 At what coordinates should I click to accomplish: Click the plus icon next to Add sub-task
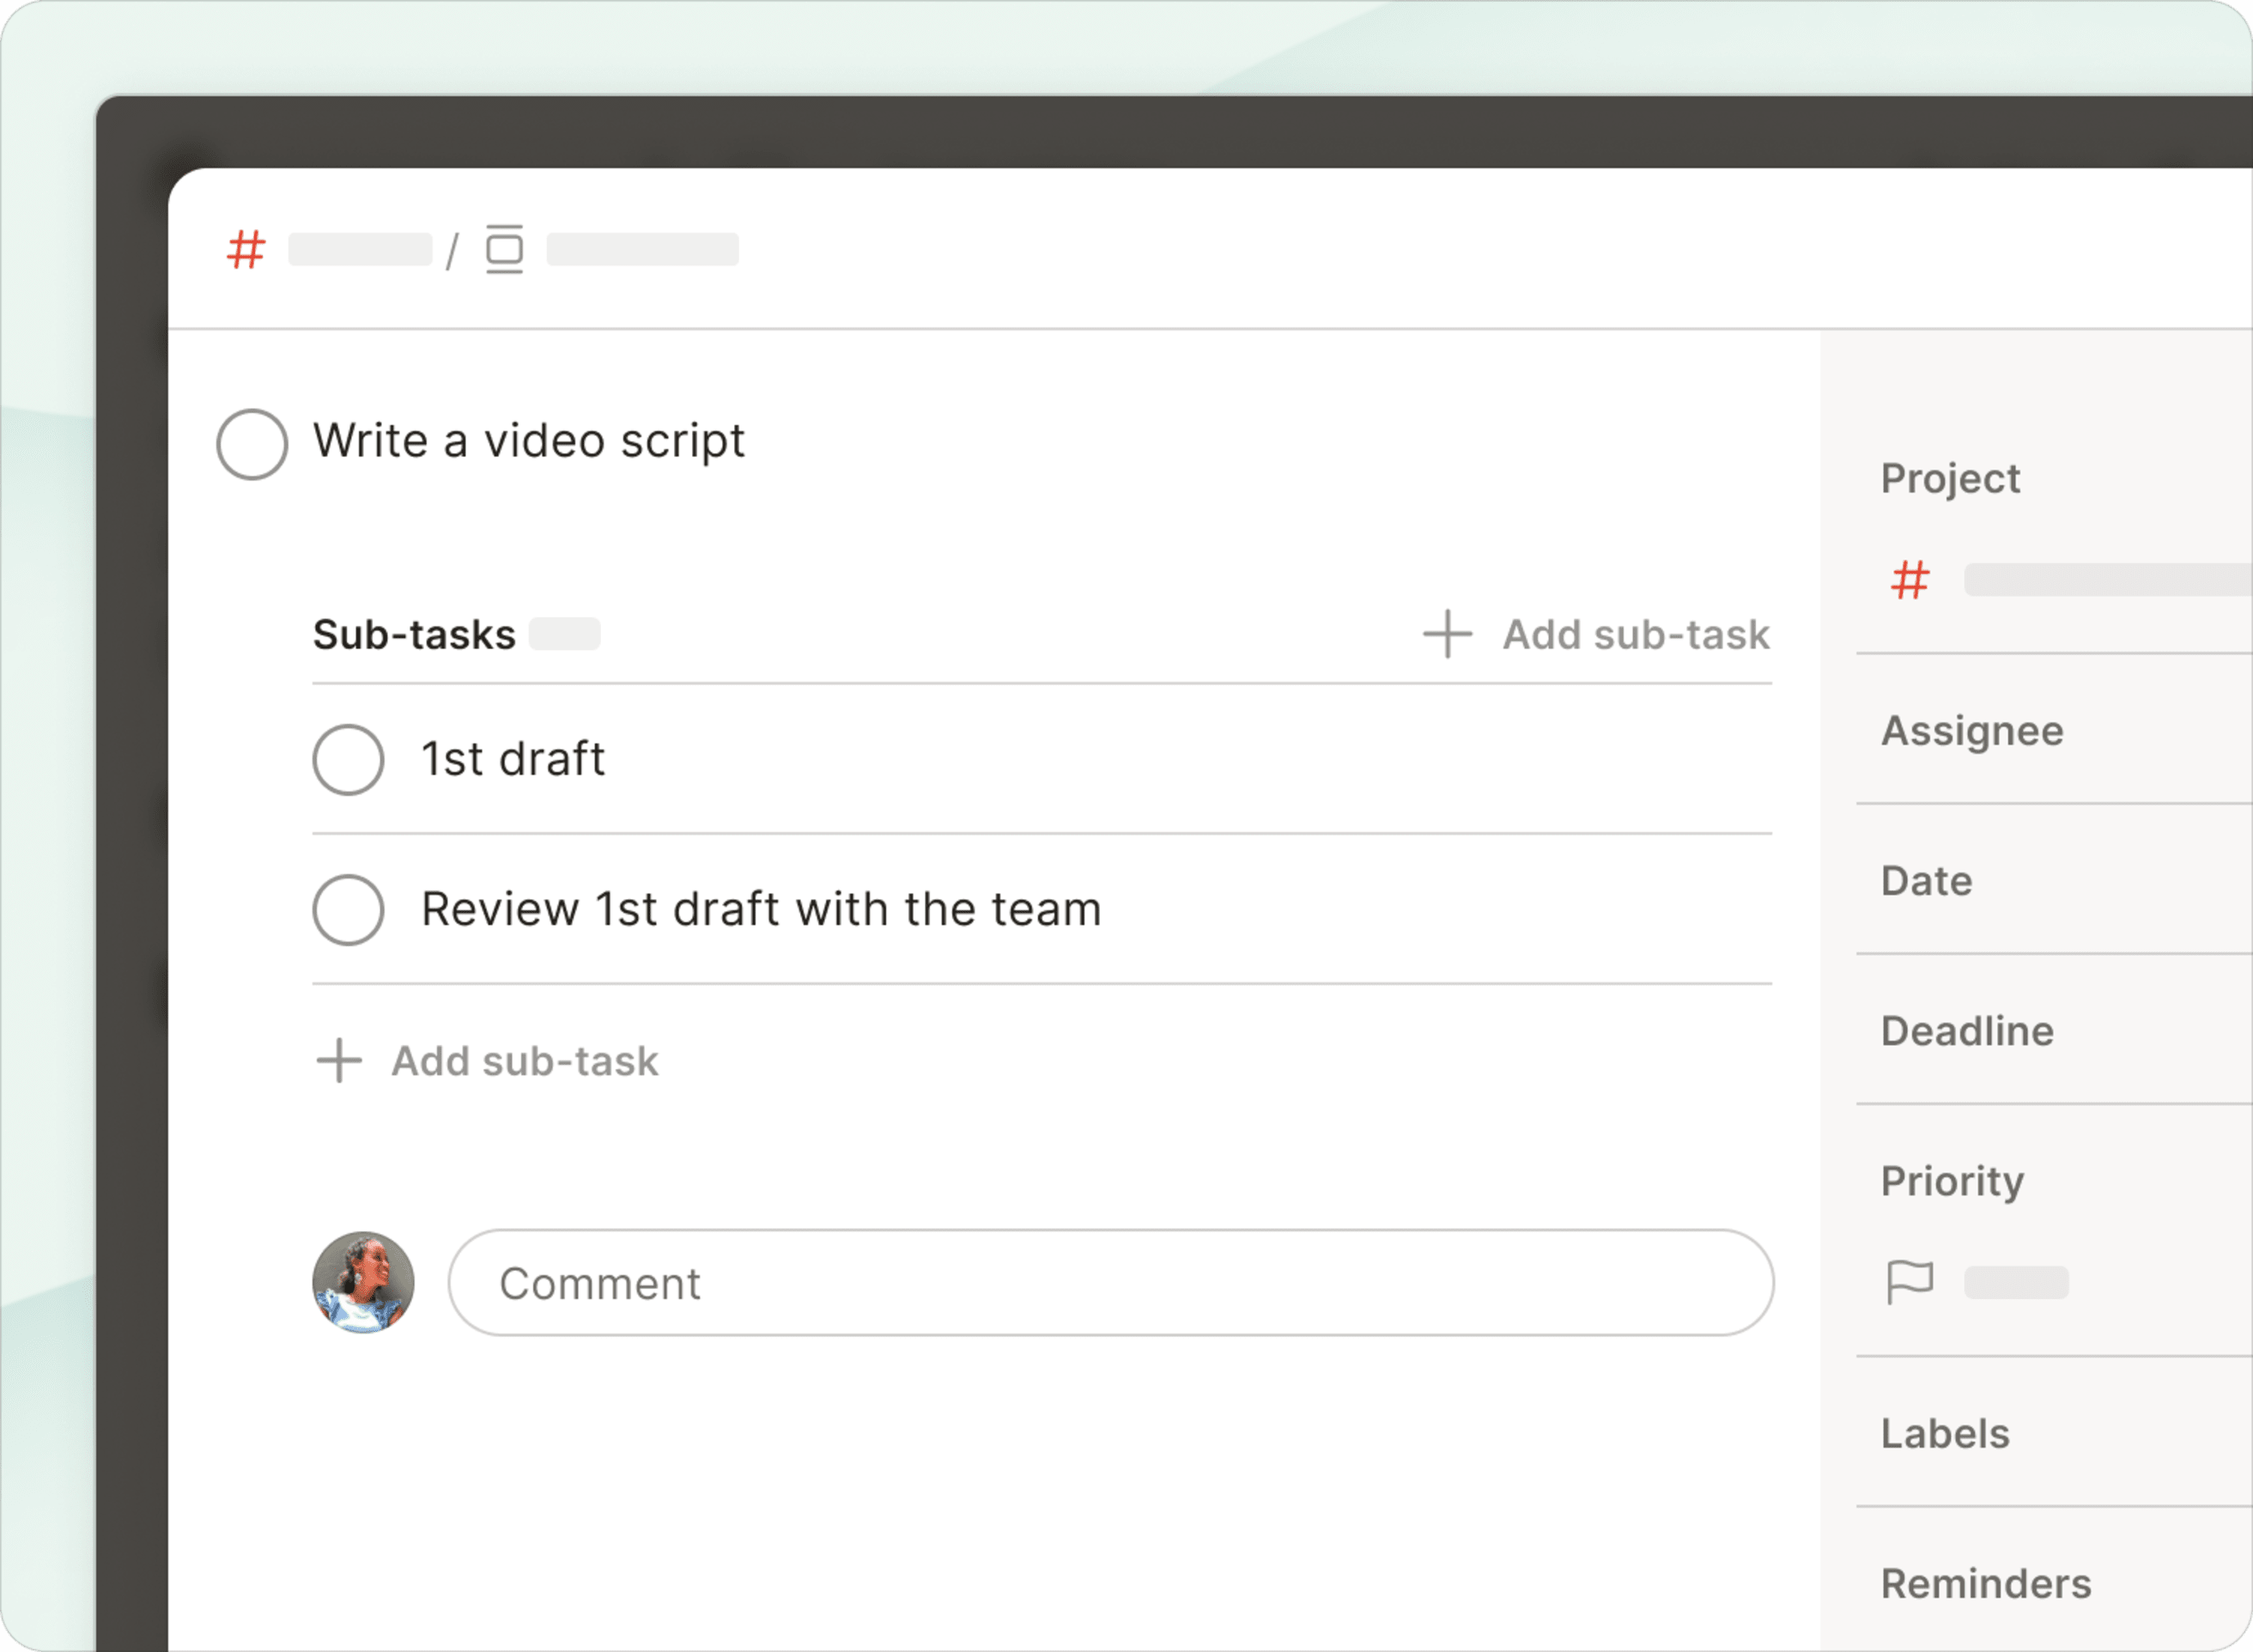tap(1447, 634)
